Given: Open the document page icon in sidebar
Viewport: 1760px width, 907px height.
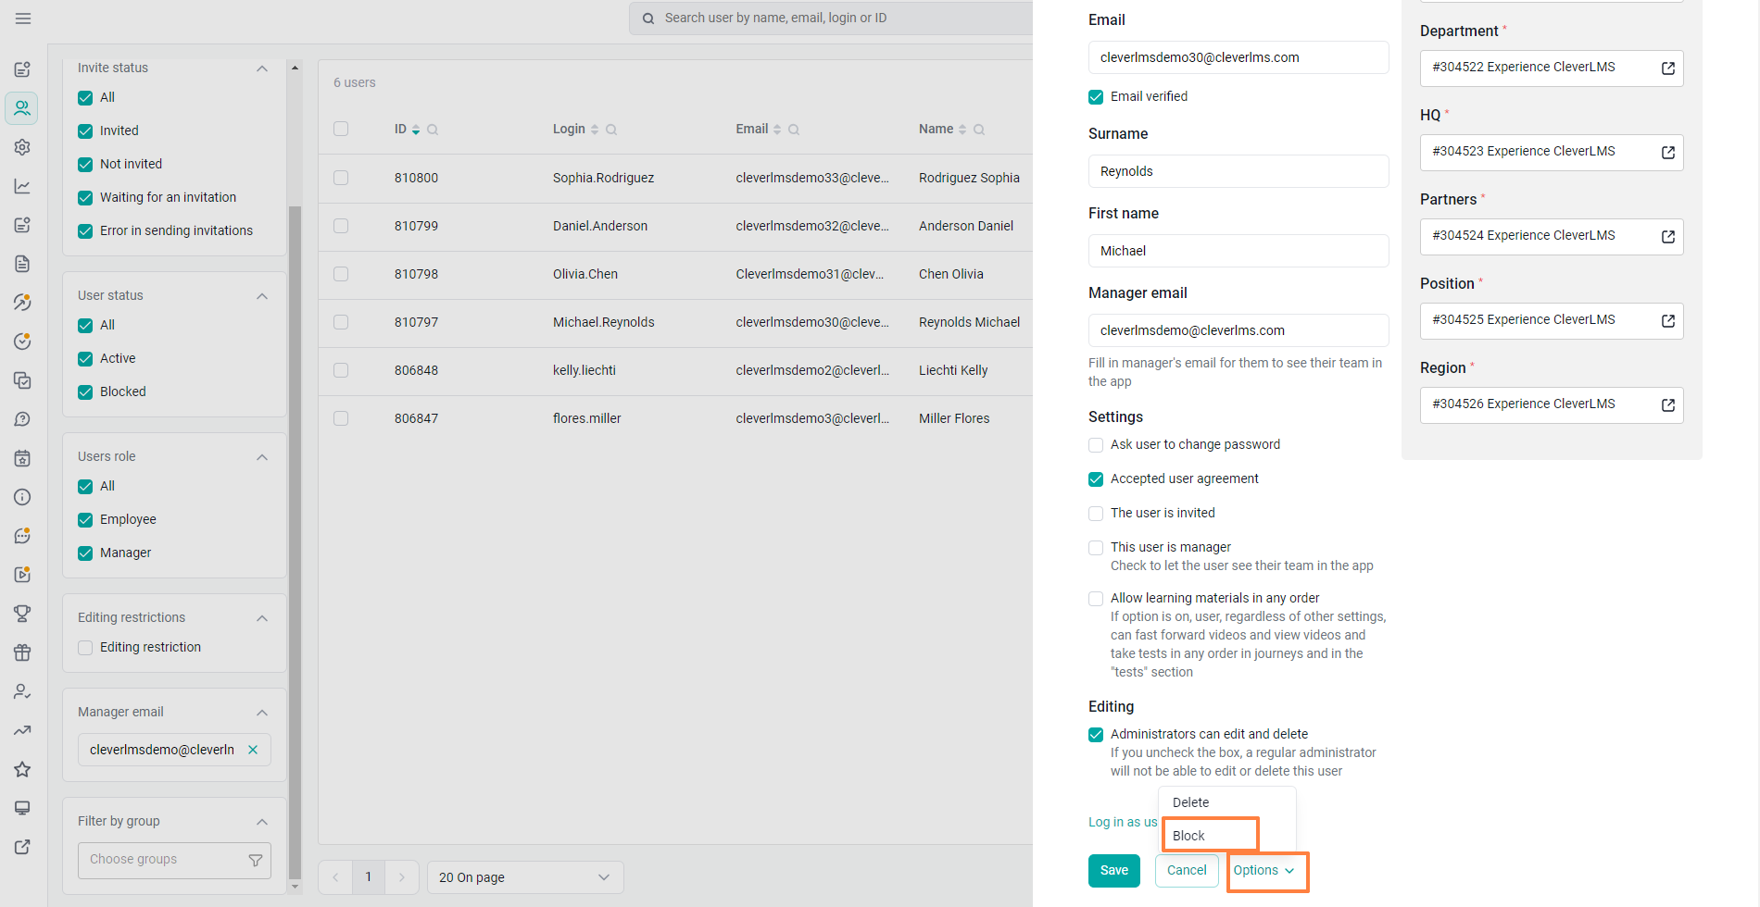Looking at the screenshot, I should [22, 264].
